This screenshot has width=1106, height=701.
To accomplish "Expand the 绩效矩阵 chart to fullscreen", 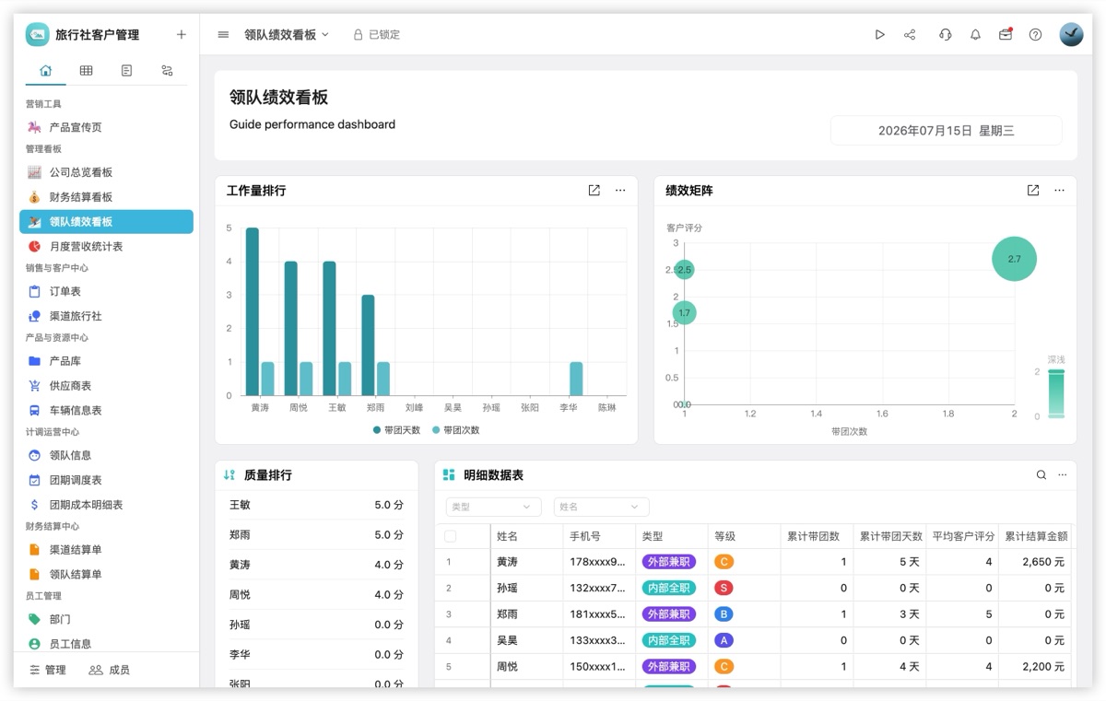I will 1033,191.
